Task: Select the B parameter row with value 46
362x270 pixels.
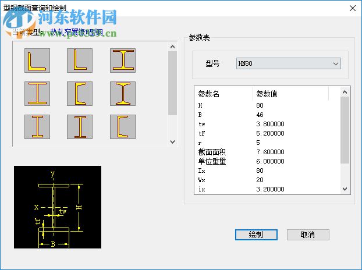Action: click(267, 115)
